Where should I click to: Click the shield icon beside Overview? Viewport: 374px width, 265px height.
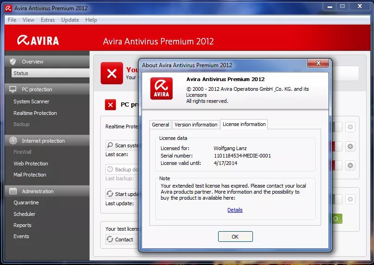pyautogui.click(x=13, y=62)
